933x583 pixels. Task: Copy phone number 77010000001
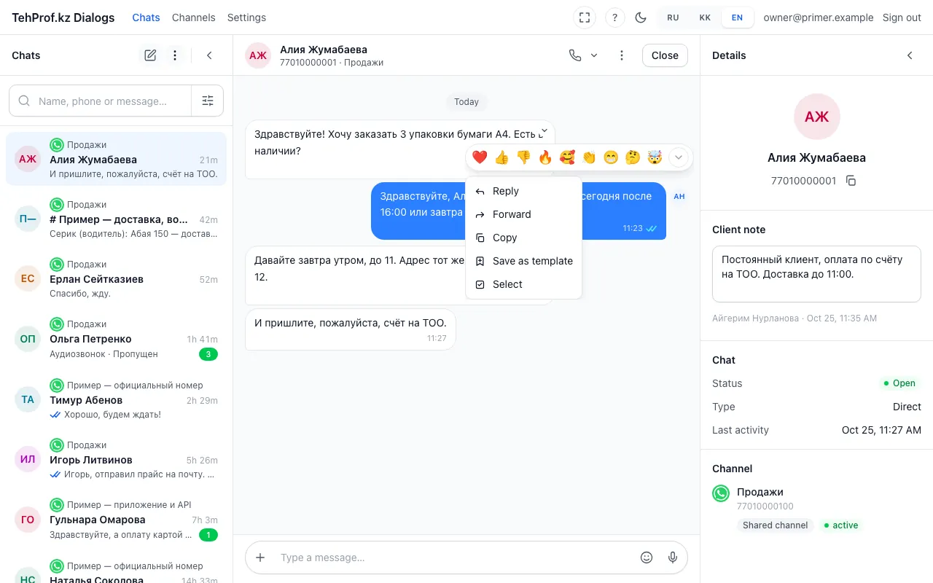coord(851,181)
